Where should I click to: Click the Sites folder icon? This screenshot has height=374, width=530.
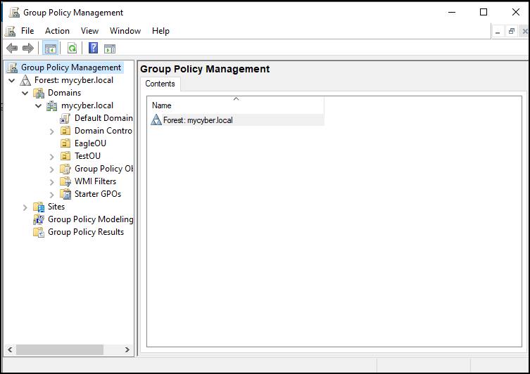[39, 207]
